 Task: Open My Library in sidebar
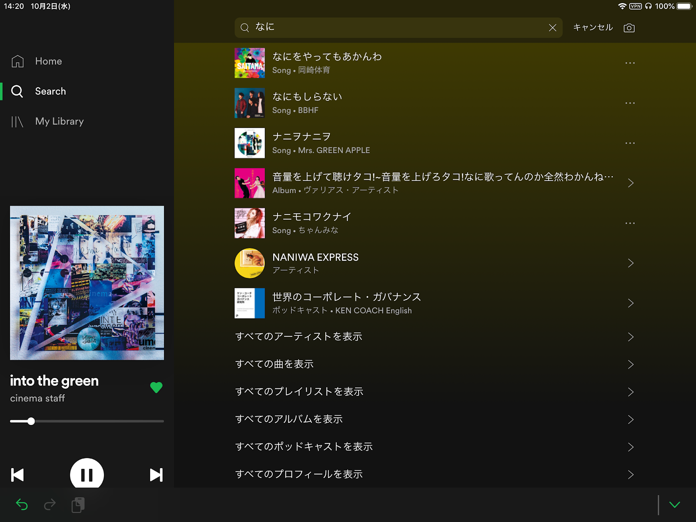[x=60, y=121]
